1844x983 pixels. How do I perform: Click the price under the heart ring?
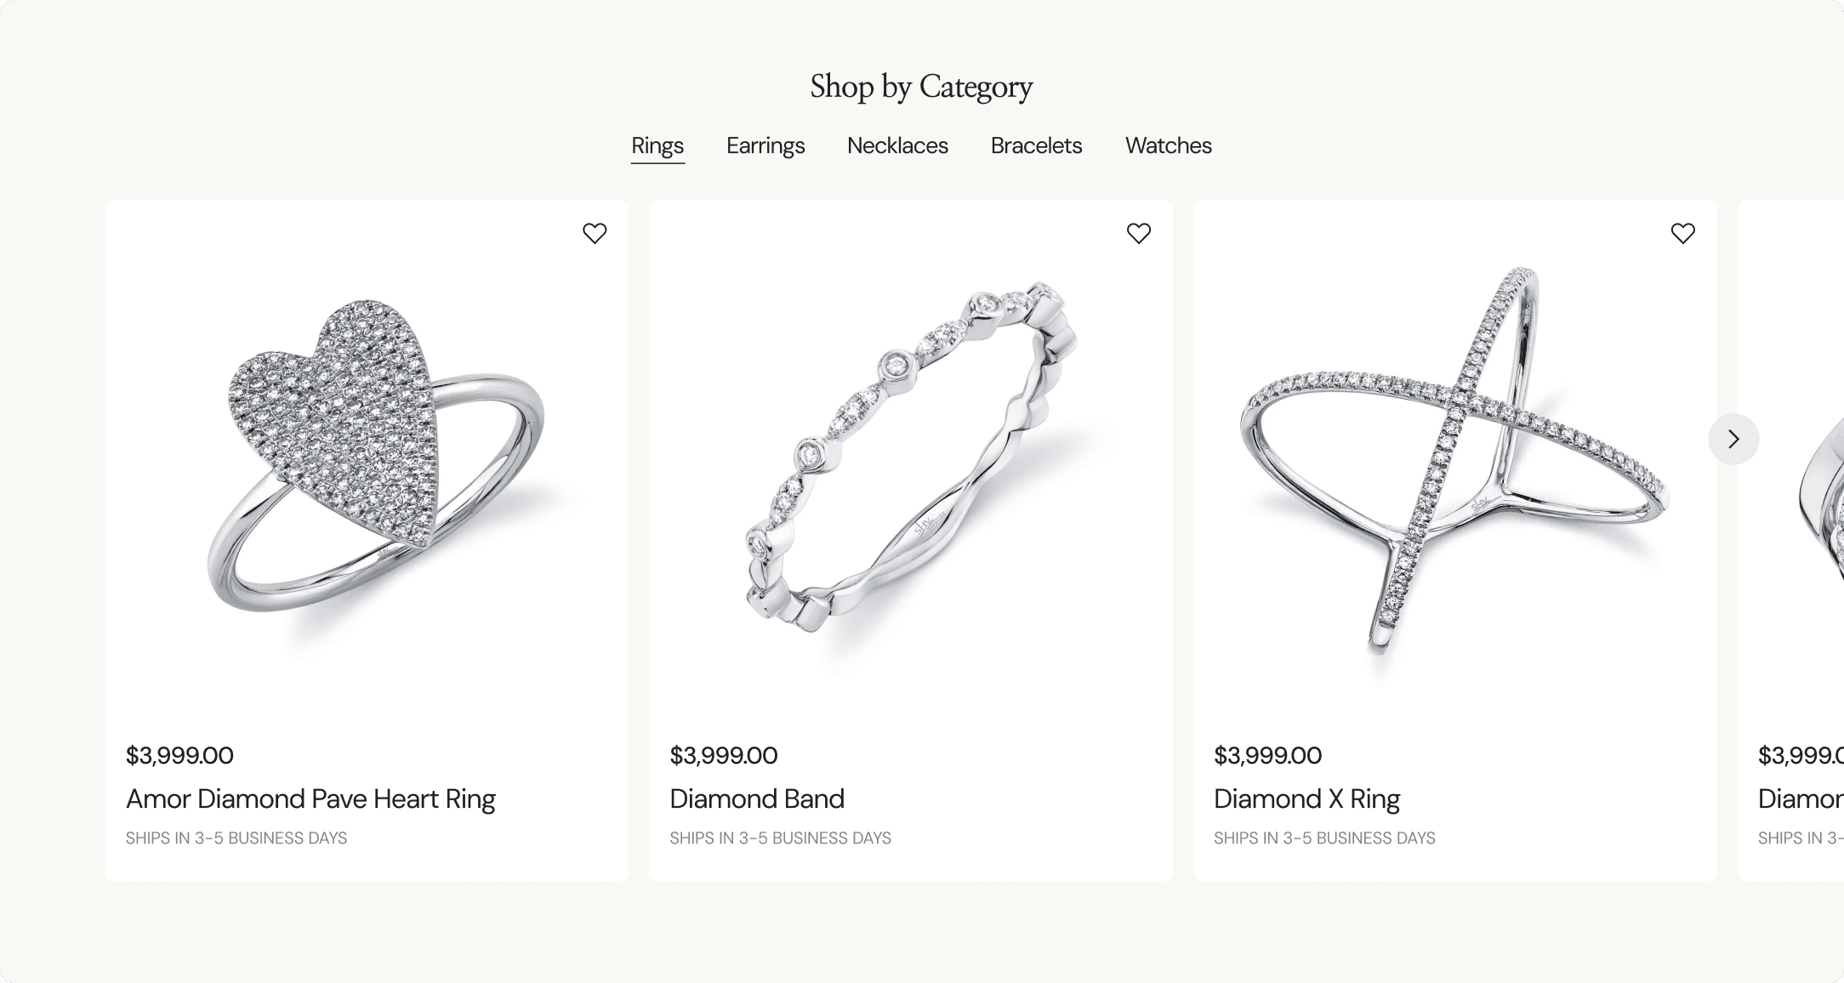coord(178,755)
